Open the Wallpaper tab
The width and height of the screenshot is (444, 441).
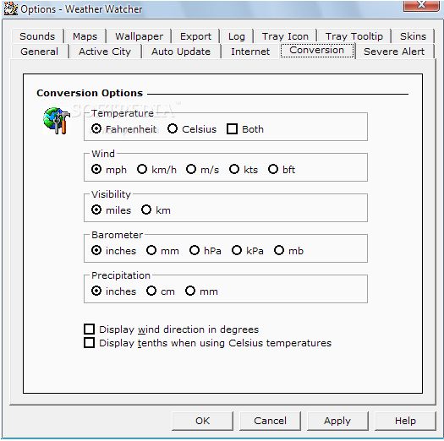[x=139, y=36]
